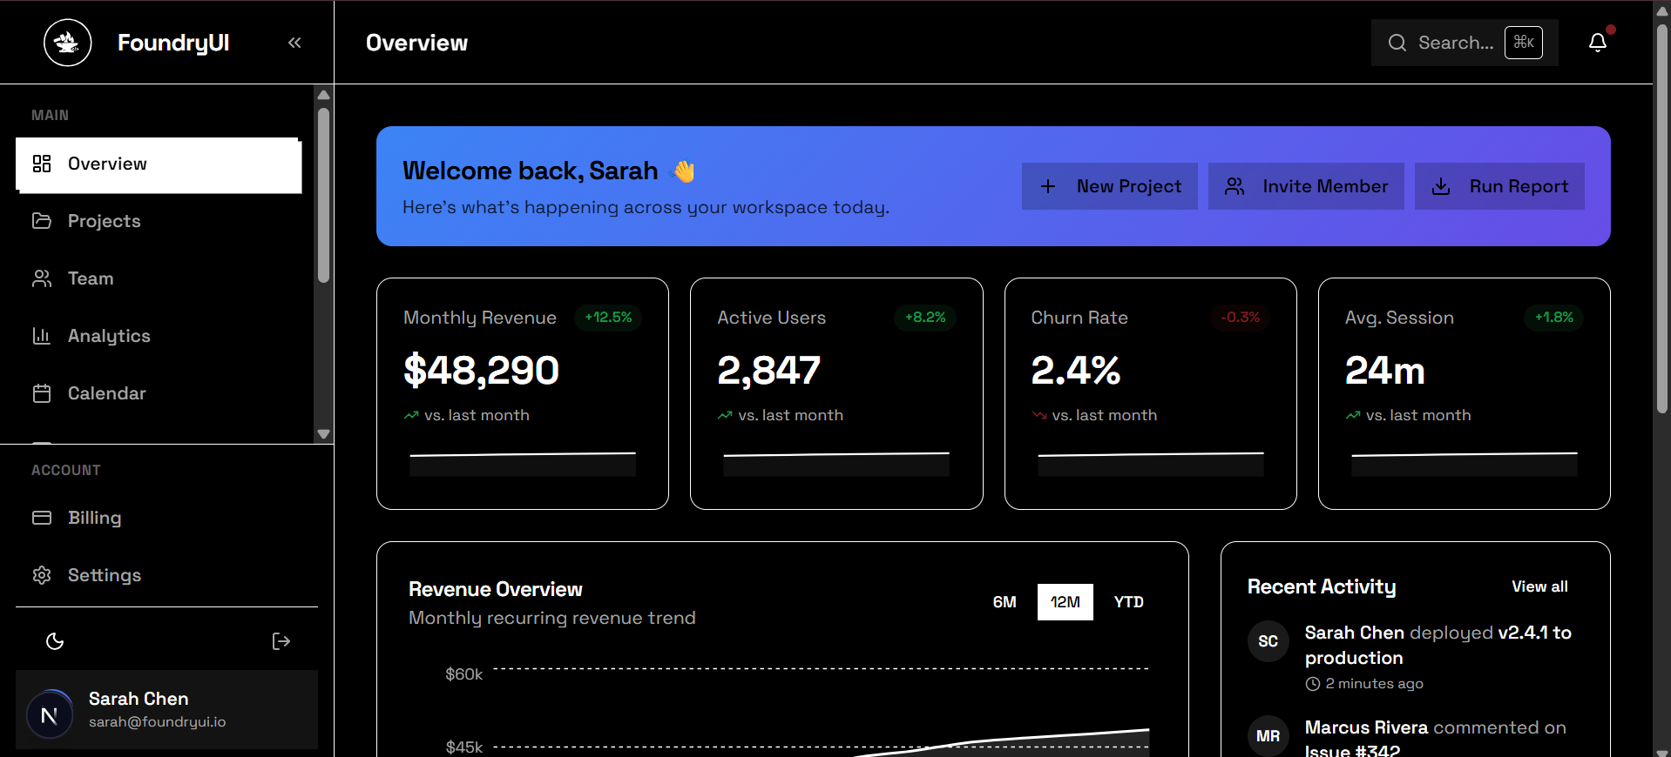Click the plus icon on New Project
This screenshot has height=757, width=1671.
pos(1048,186)
